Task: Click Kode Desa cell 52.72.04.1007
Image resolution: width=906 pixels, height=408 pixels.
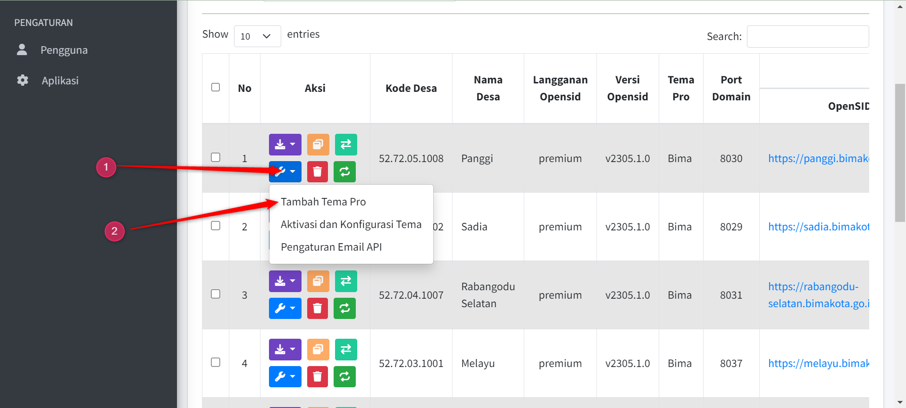Action: [x=411, y=295]
